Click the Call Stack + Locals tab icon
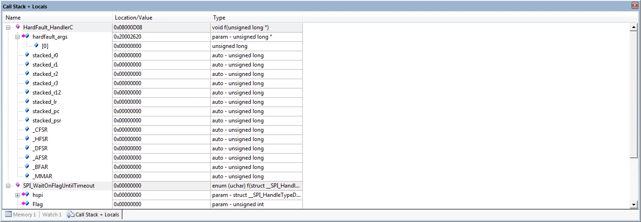 (71, 215)
